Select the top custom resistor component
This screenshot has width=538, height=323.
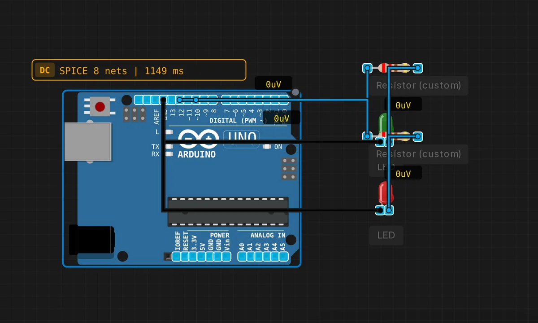click(392, 68)
